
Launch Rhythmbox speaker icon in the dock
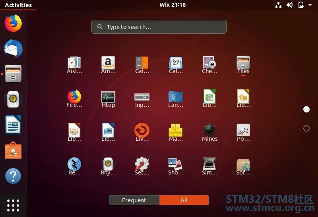click(x=13, y=99)
